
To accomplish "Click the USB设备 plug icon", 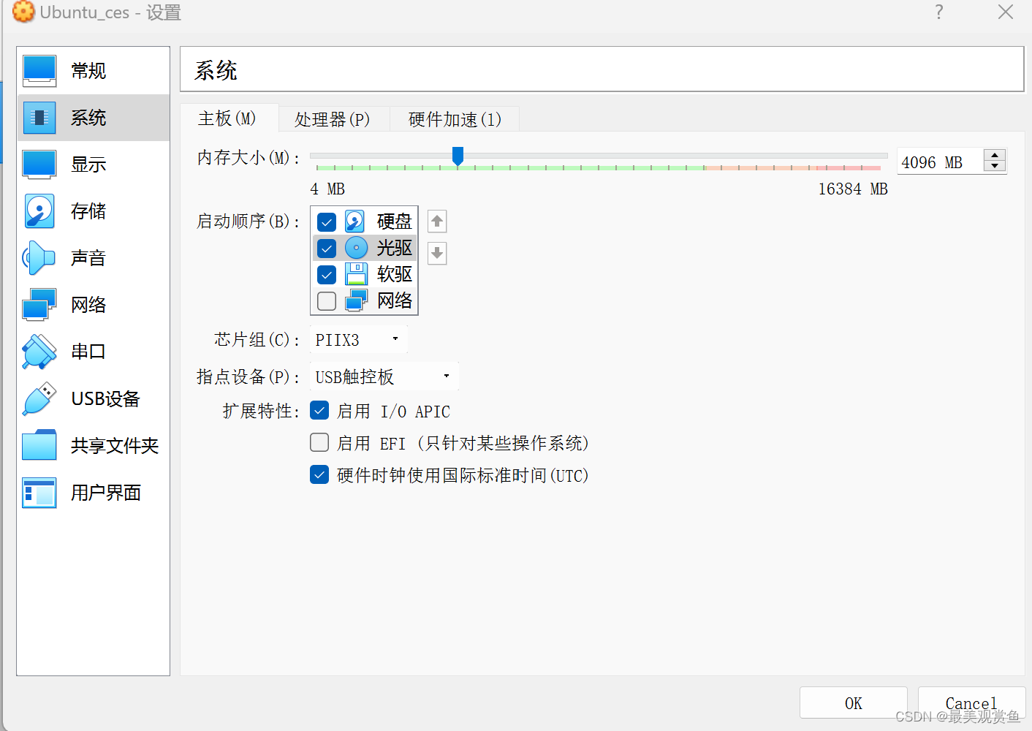I will [x=39, y=398].
